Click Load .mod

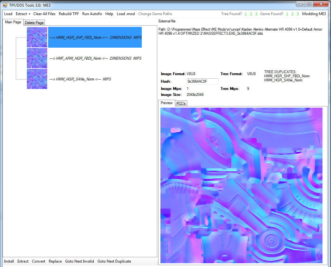[x=126, y=14]
